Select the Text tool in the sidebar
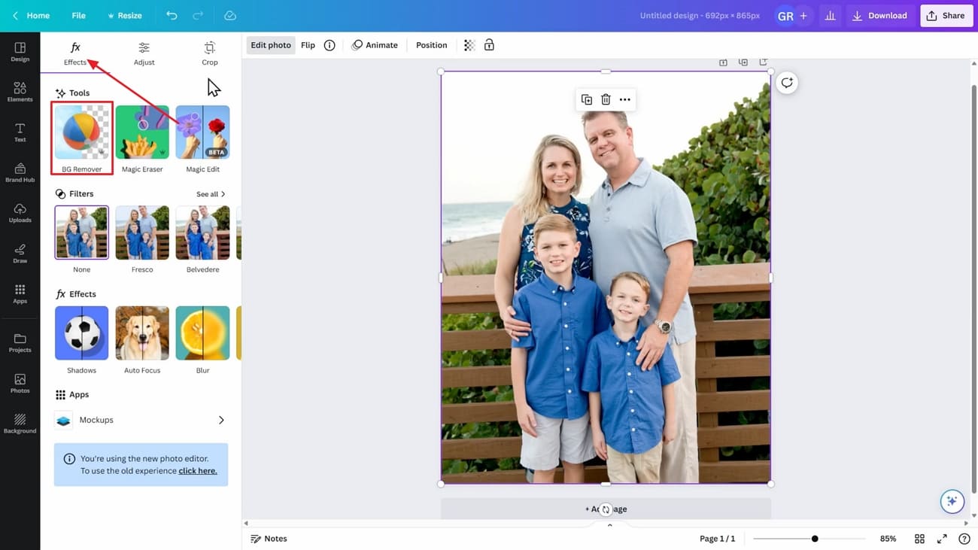This screenshot has width=978, height=550. (x=20, y=132)
